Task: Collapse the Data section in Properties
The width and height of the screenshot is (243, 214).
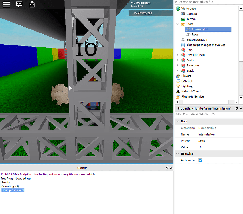Action: 177,121
